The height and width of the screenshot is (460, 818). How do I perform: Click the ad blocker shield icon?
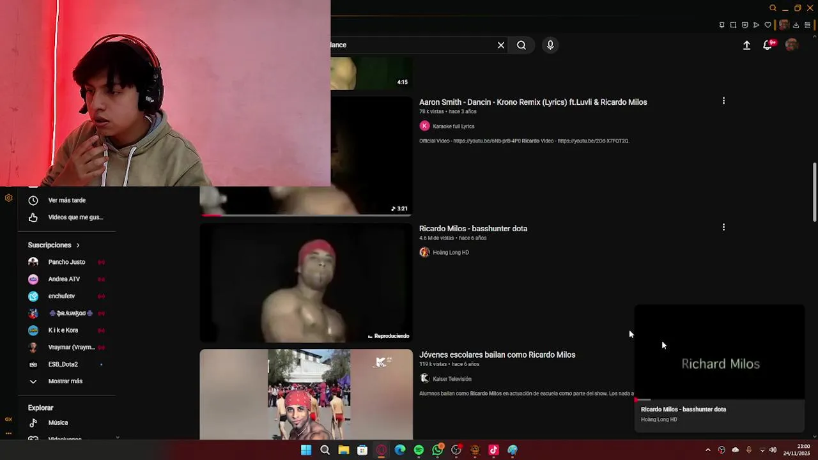745,26
